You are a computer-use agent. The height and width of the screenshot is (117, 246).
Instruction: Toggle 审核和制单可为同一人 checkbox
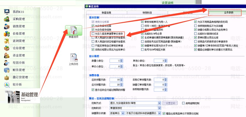click(143, 22)
